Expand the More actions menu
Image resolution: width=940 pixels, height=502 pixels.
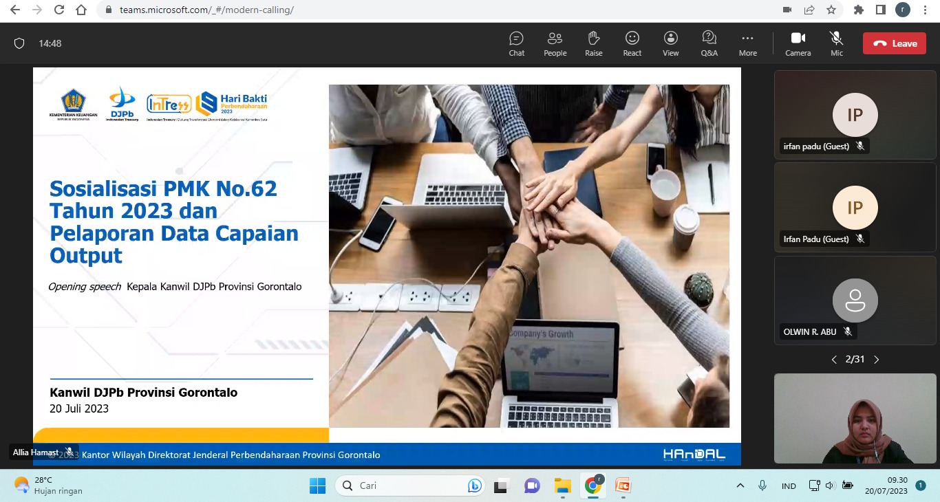[x=747, y=43]
